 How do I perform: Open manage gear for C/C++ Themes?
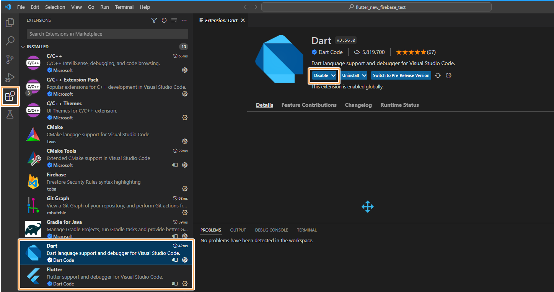point(185,117)
